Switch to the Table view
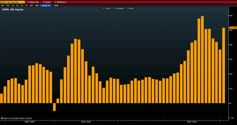The height and width of the screenshot is (125, 237). pos(56,6)
